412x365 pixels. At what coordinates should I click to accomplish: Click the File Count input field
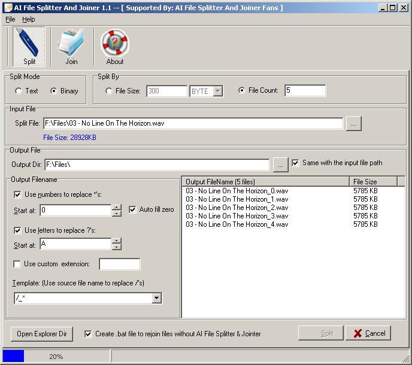(x=305, y=91)
